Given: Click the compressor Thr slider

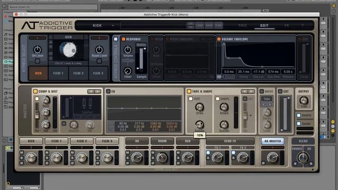Looking at the screenshot, I should pos(37,115).
